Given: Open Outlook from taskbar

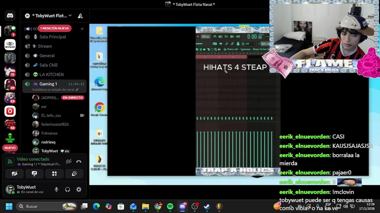Looking at the screenshot, I should pyautogui.click(x=133, y=206).
